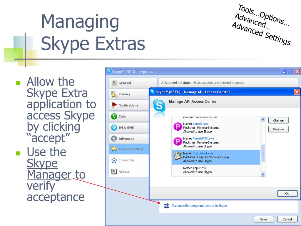Click the SketchPad.exe name link
This screenshot has width=301, height=226.
[203, 153]
